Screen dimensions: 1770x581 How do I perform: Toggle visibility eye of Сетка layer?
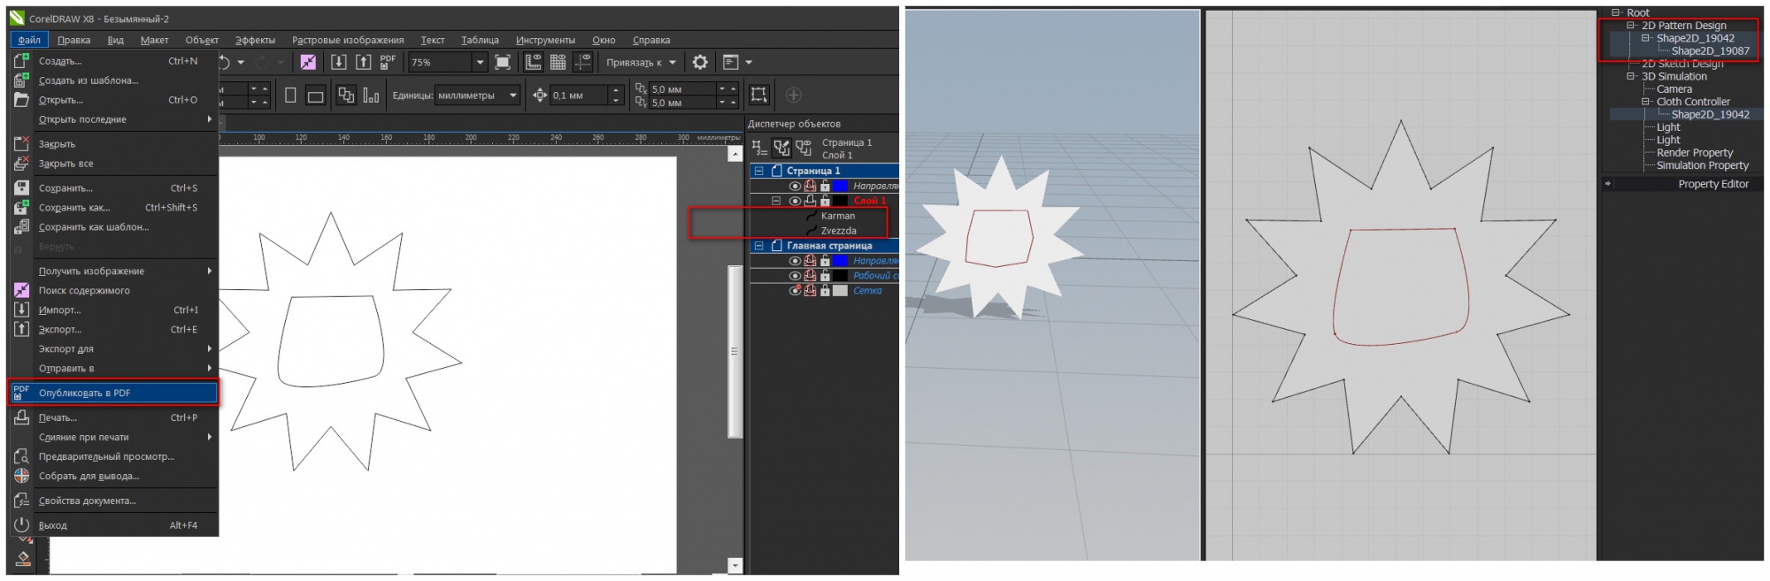(x=794, y=291)
